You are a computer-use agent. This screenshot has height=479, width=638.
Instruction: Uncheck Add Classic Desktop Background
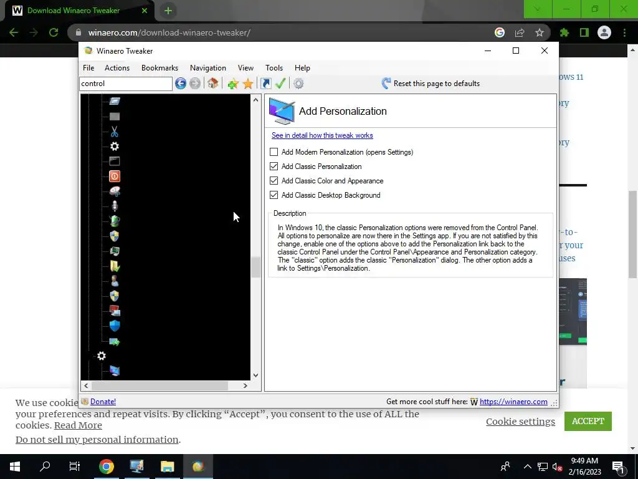pyautogui.click(x=274, y=195)
